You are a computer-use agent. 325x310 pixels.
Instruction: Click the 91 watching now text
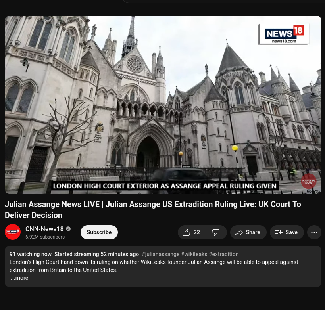(31, 254)
